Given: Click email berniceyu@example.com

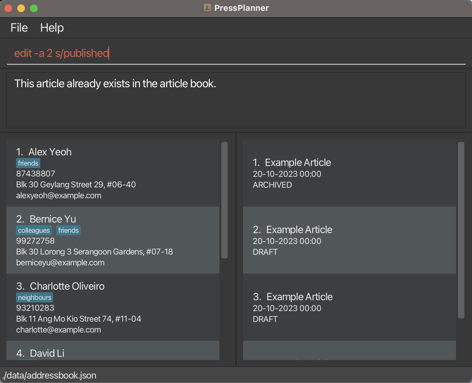Looking at the screenshot, I should click(60, 262).
